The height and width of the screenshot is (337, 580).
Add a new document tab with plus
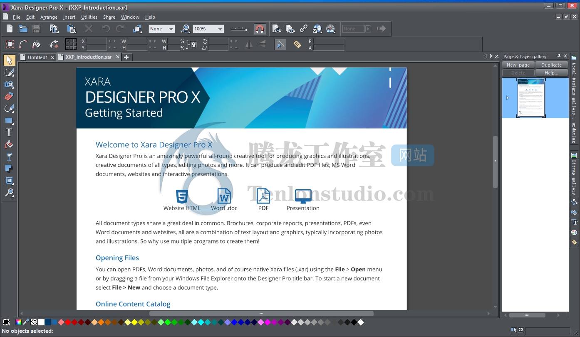pyautogui.click(x=126, y=57)
